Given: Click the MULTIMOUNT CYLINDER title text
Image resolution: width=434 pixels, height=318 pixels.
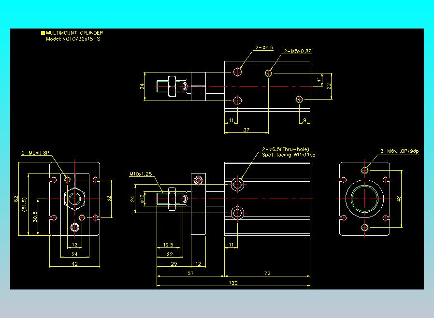Looking at the screenshot, I should click(74, 33).
